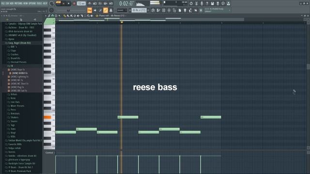Select the Mute tool in piano roll toolbar
This screenshot has height=174, width=310.
(x=78, y=15)
